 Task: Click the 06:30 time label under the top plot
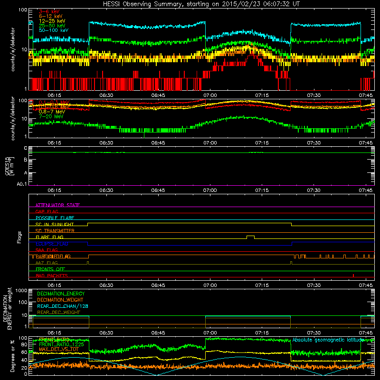pos(106,95)
